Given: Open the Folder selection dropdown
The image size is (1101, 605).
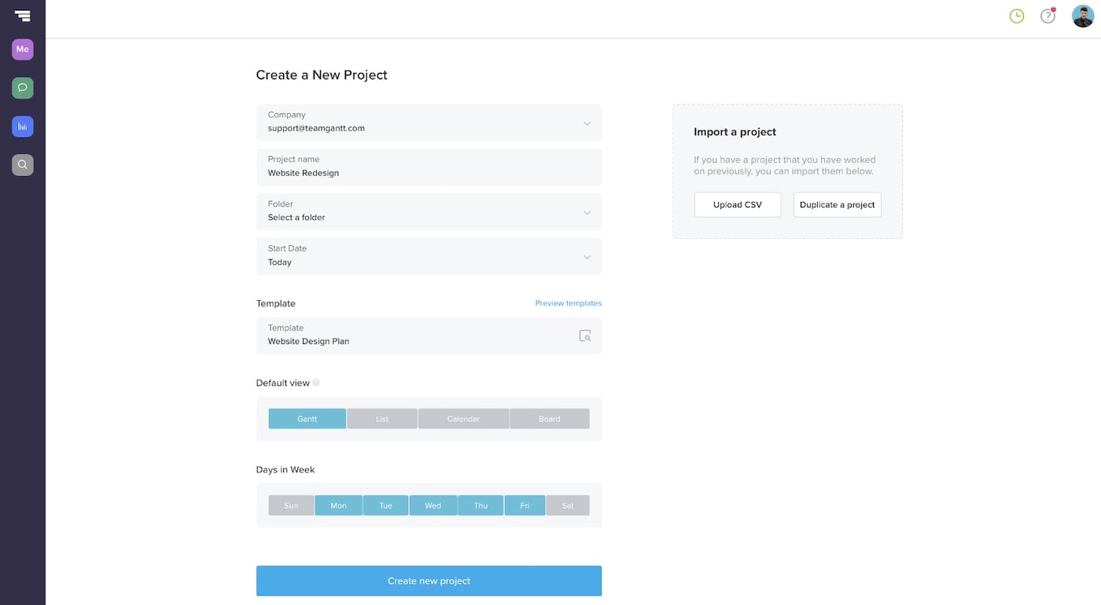Looking at the screenshot, I should coord(587,212).
